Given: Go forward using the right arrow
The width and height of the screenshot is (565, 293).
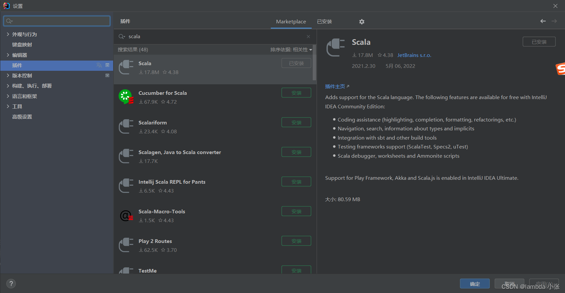Looking at the screenshot, I should point(554,21).
